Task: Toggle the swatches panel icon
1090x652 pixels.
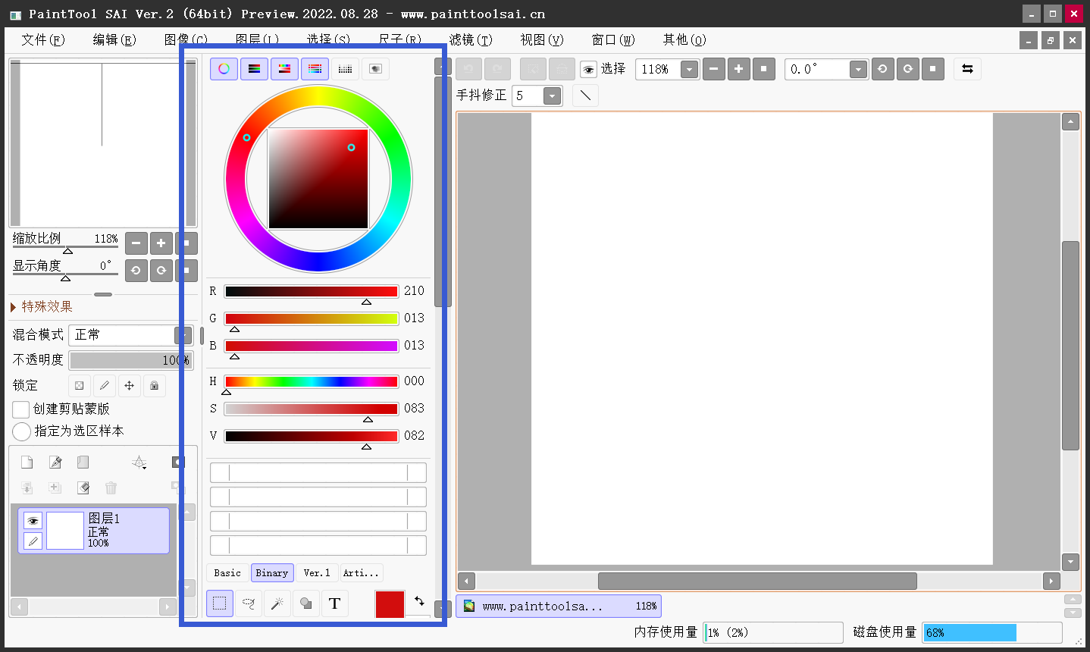Action: (x=345, y=69)
